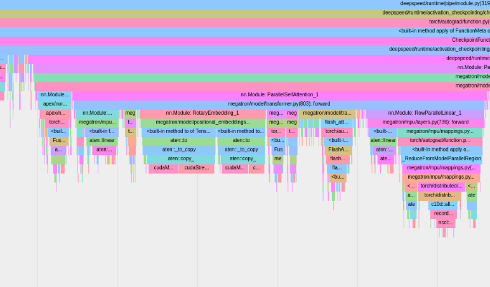
Task: Click the nn.Module: RotaryEmbedding_1 block
Action: 202,113
